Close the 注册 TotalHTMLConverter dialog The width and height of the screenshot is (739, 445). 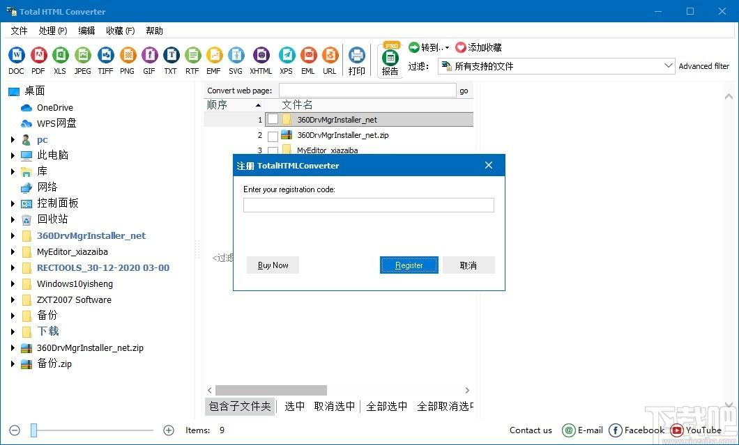click(x=489, y=165)
